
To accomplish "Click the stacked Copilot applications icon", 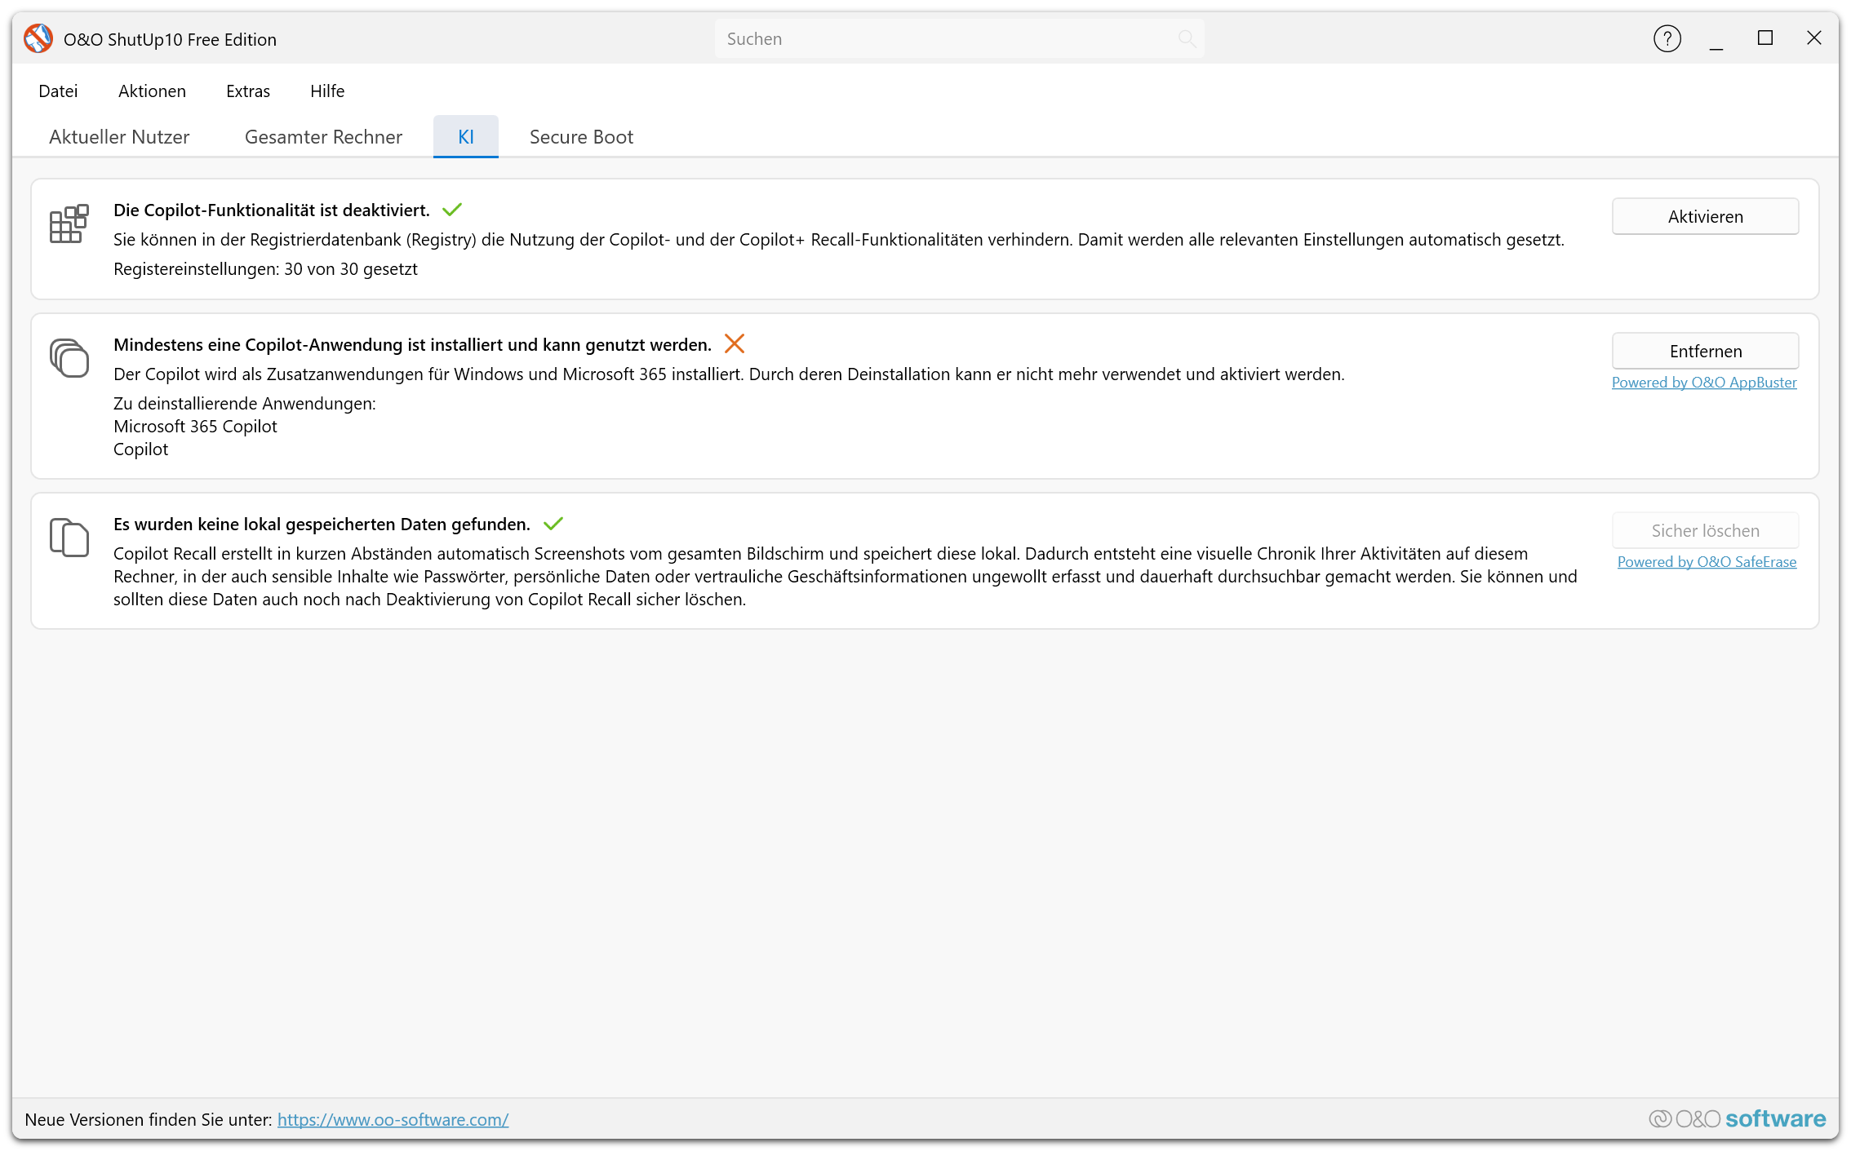I will (69, 358).
